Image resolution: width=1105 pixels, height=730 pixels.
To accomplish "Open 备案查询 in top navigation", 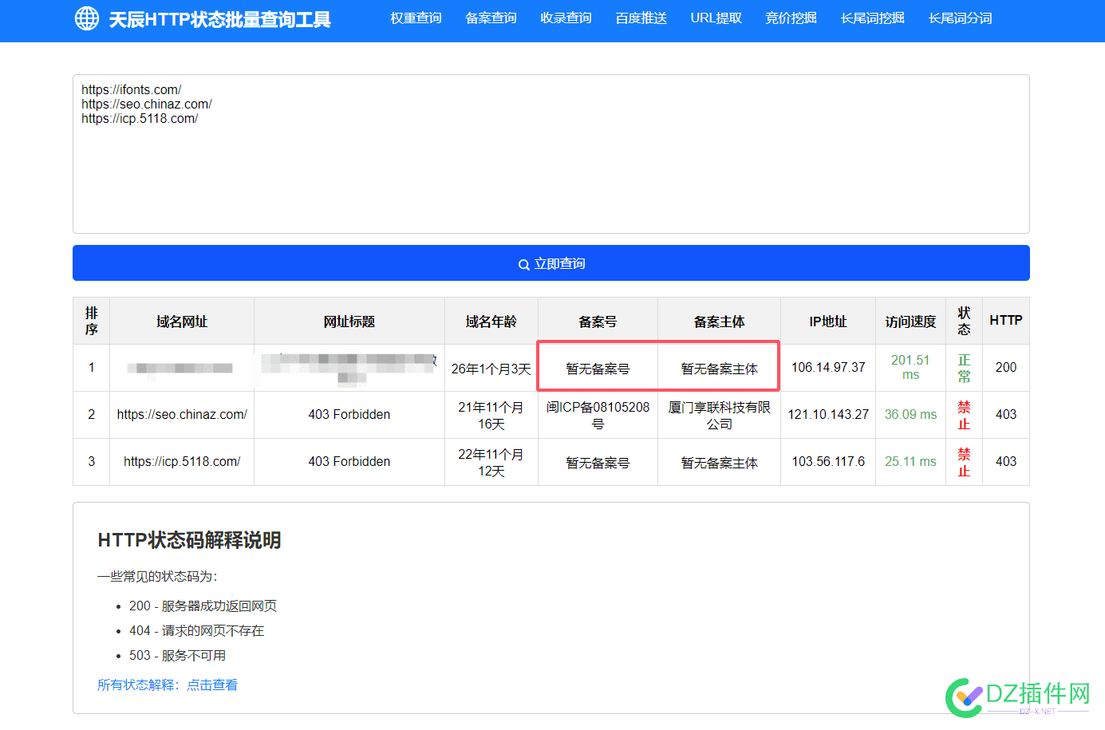I will [x=491, y=18].
